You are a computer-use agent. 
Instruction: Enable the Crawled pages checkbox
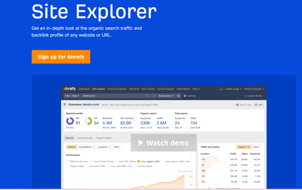(x=135, y=166)
